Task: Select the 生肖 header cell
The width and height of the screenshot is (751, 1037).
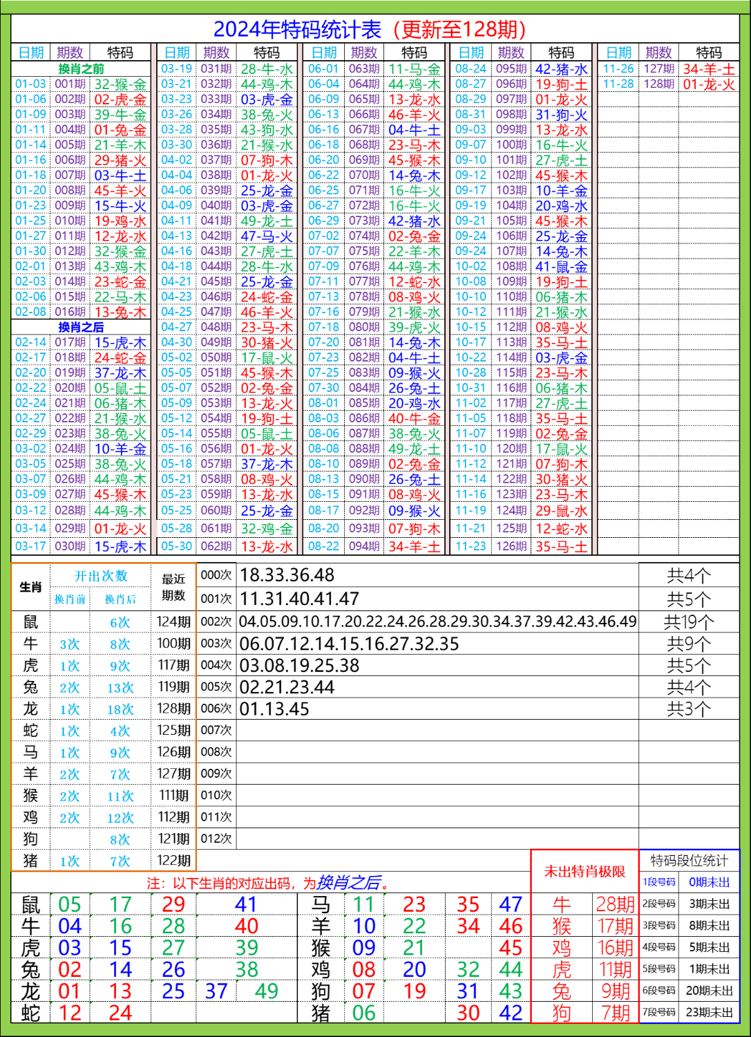Action: click(30, 588)
